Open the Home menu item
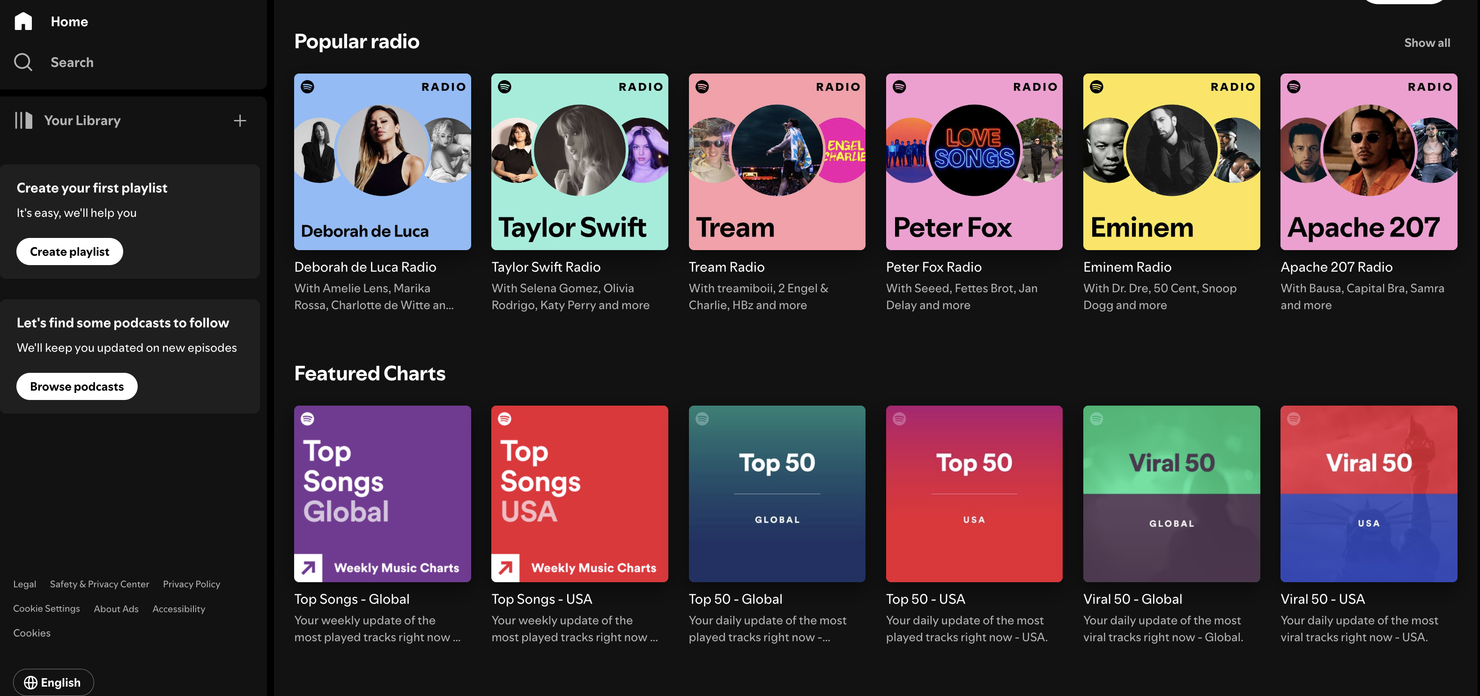The width and height of the screenshot is (1480, 696). pos(69,21)
